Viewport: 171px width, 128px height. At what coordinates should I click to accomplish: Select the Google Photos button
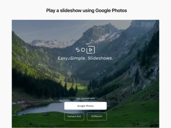[85, 106]
